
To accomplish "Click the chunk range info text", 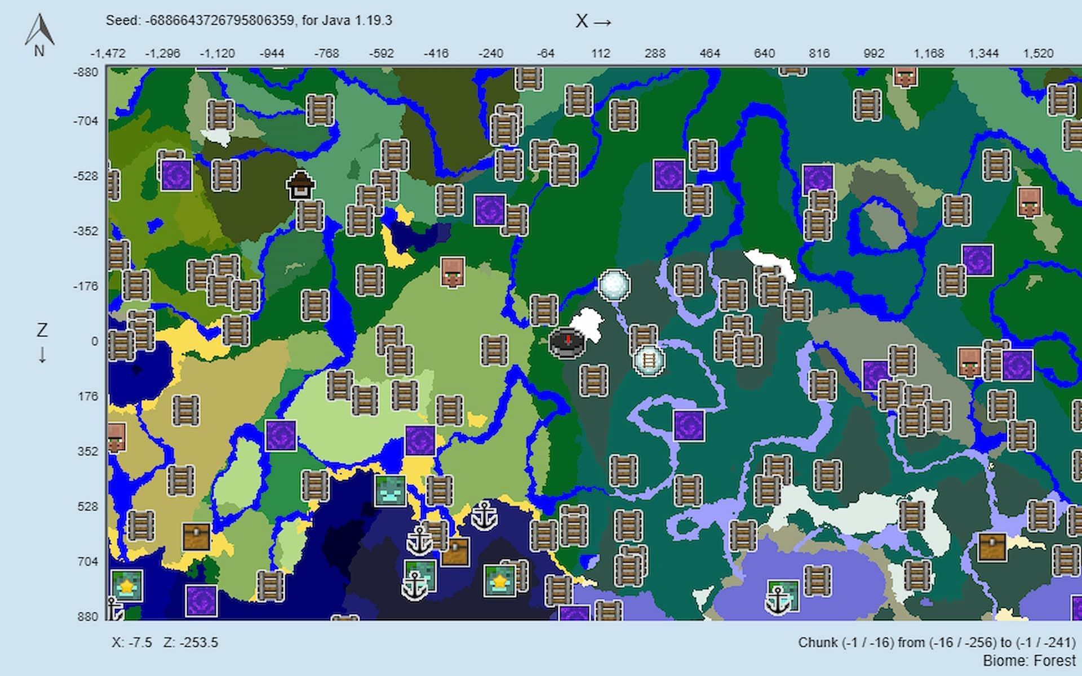I will pos(936,643).
